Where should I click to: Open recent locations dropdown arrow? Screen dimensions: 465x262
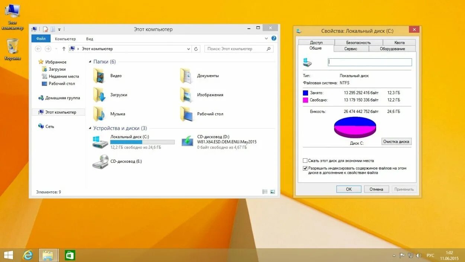point(56,49)
